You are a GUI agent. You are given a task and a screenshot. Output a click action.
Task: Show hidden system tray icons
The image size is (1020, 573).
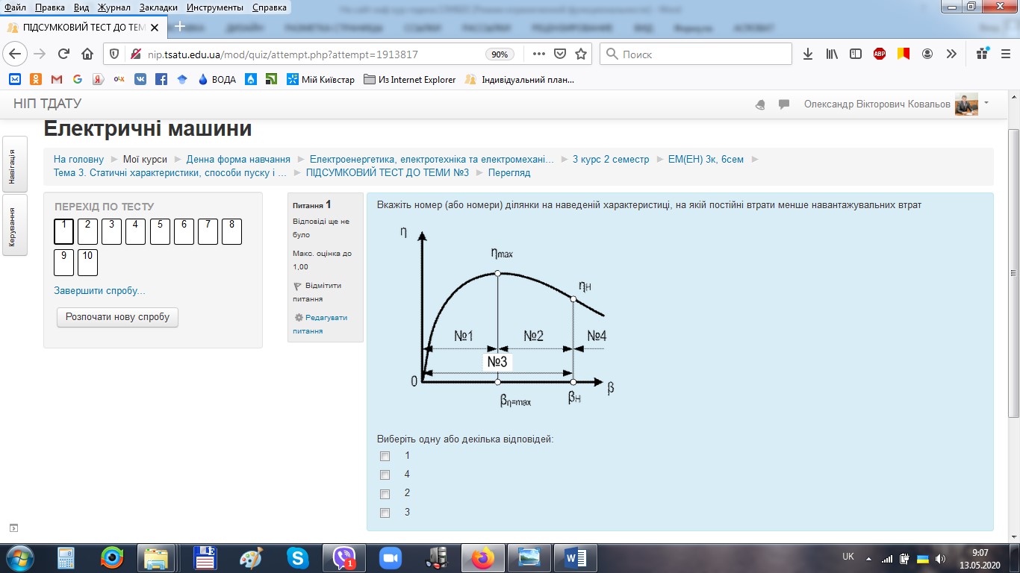868,558
